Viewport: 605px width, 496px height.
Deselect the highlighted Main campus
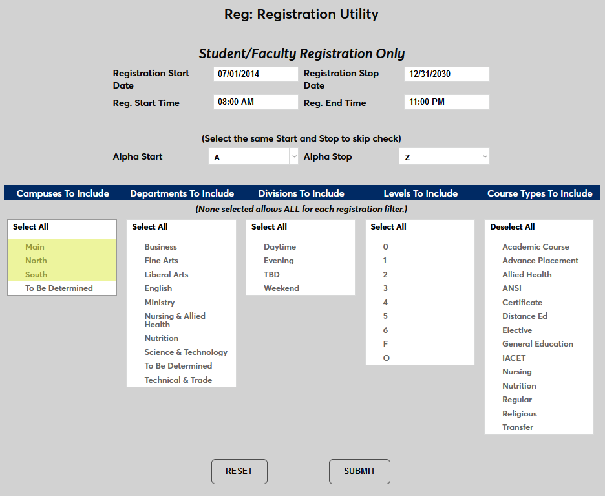click(34, 246)
